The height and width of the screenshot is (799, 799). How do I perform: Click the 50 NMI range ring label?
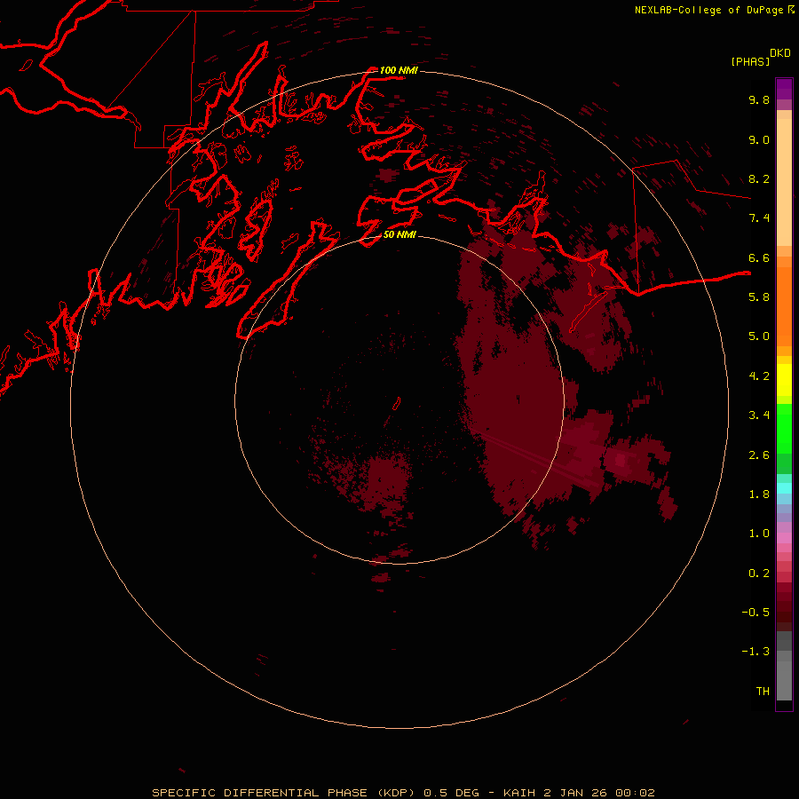click(x=399, y=234)
